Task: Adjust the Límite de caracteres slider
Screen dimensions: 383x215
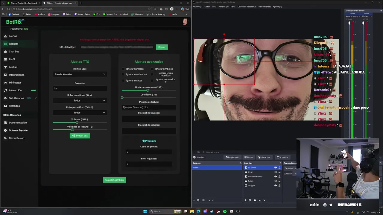Action: coord(149,90)
